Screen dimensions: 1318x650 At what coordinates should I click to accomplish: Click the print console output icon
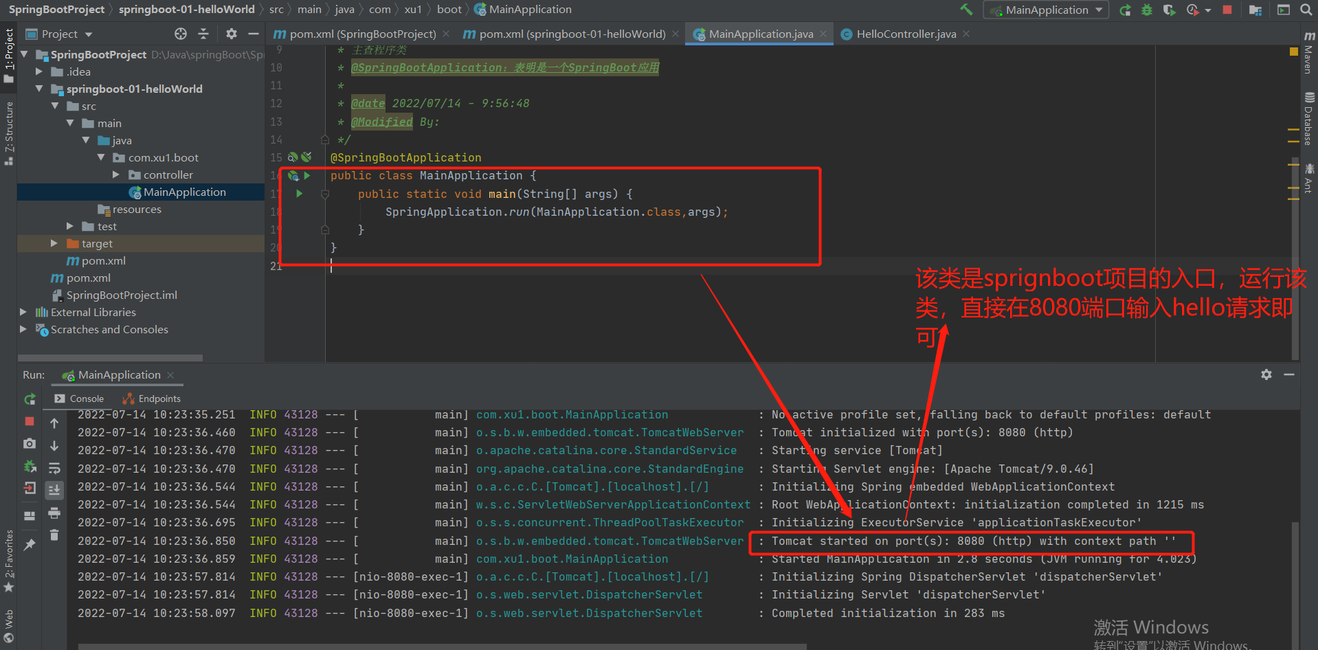[54, 513]
